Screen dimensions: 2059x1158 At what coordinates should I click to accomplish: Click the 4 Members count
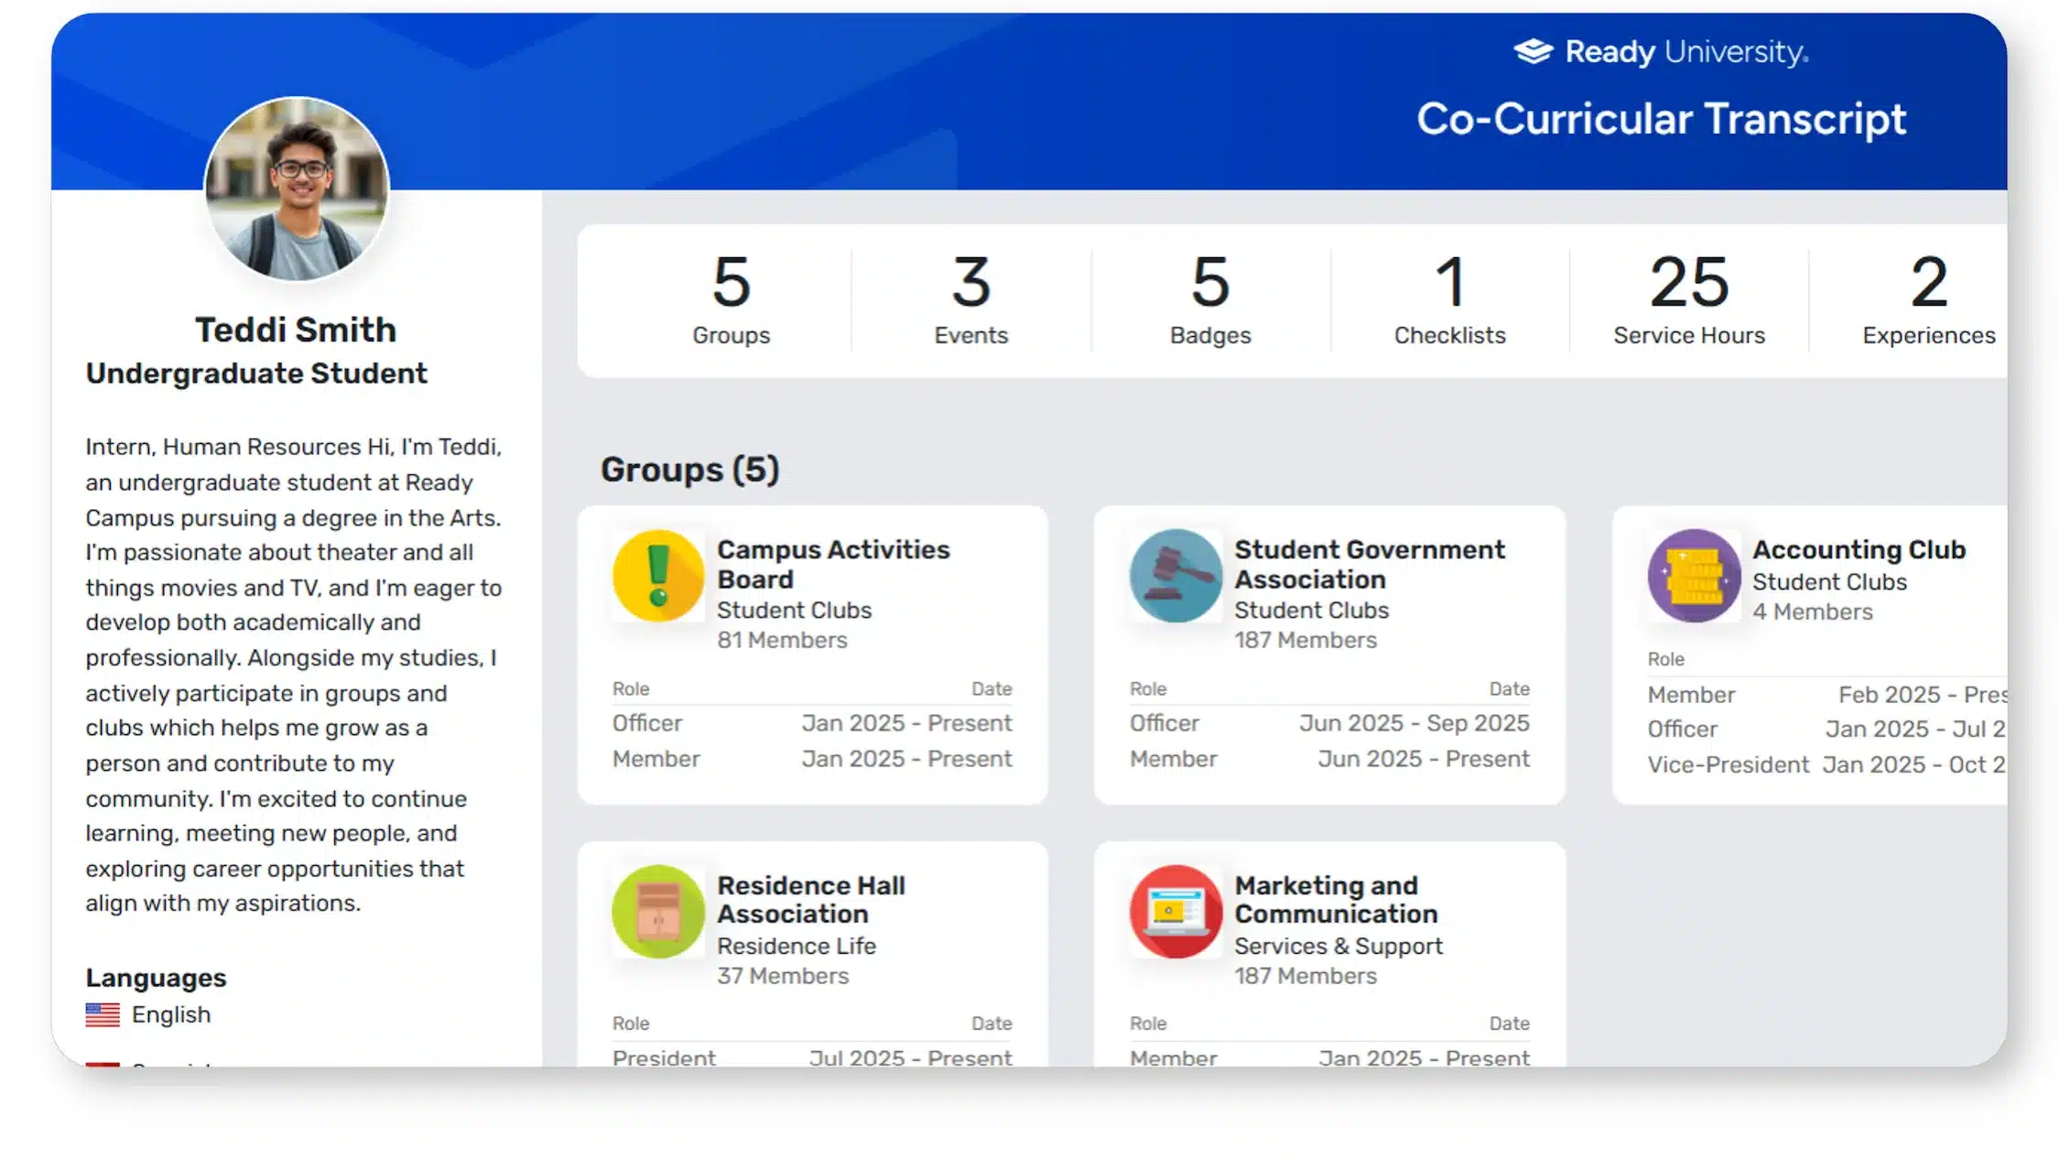(1813, 611)
